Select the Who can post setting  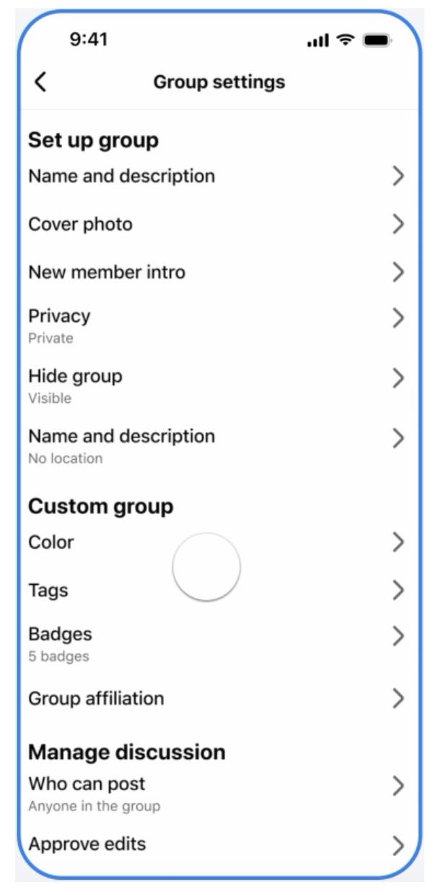point(87,784)
